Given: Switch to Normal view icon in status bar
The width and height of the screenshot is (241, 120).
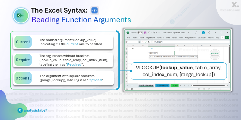Looking at the screenshot, I should [199, 89].
